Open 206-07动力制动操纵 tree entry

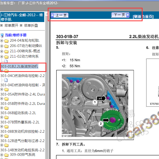coord(26,46)
